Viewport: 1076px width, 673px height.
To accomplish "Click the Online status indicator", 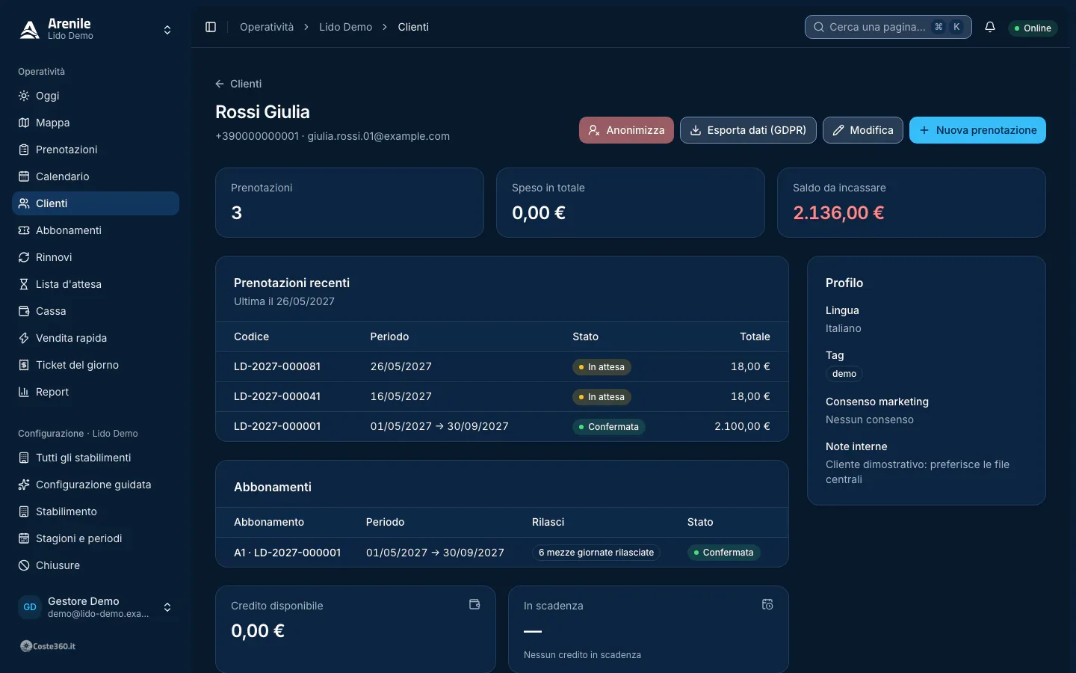I will click(1033, 28).
